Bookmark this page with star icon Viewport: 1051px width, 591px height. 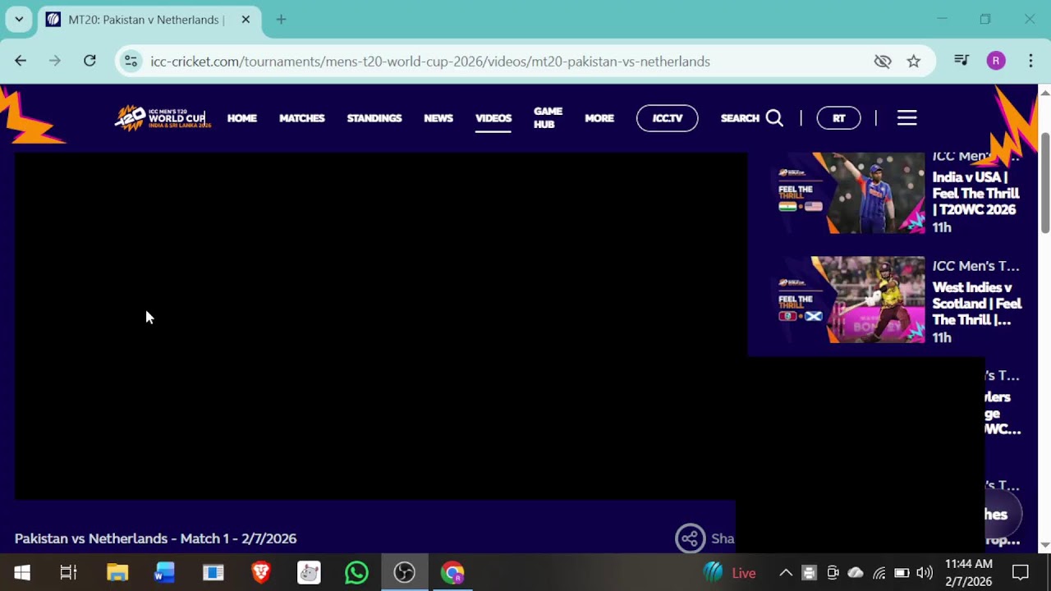[x=914, y=62]
